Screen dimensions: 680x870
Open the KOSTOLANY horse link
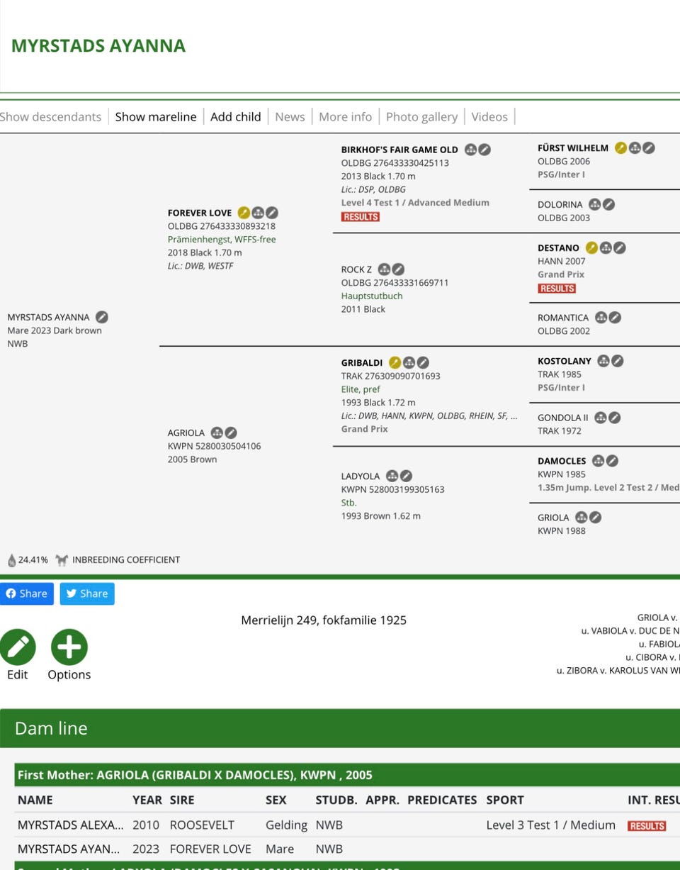[565, 361]
